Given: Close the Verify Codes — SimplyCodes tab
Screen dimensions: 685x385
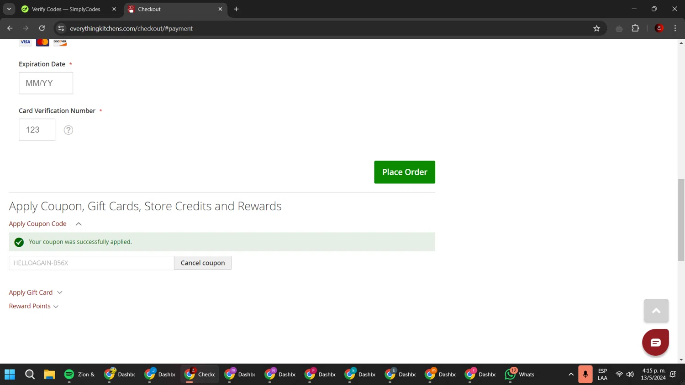Looking at the screenshot, I should click(x=114, y=9).
